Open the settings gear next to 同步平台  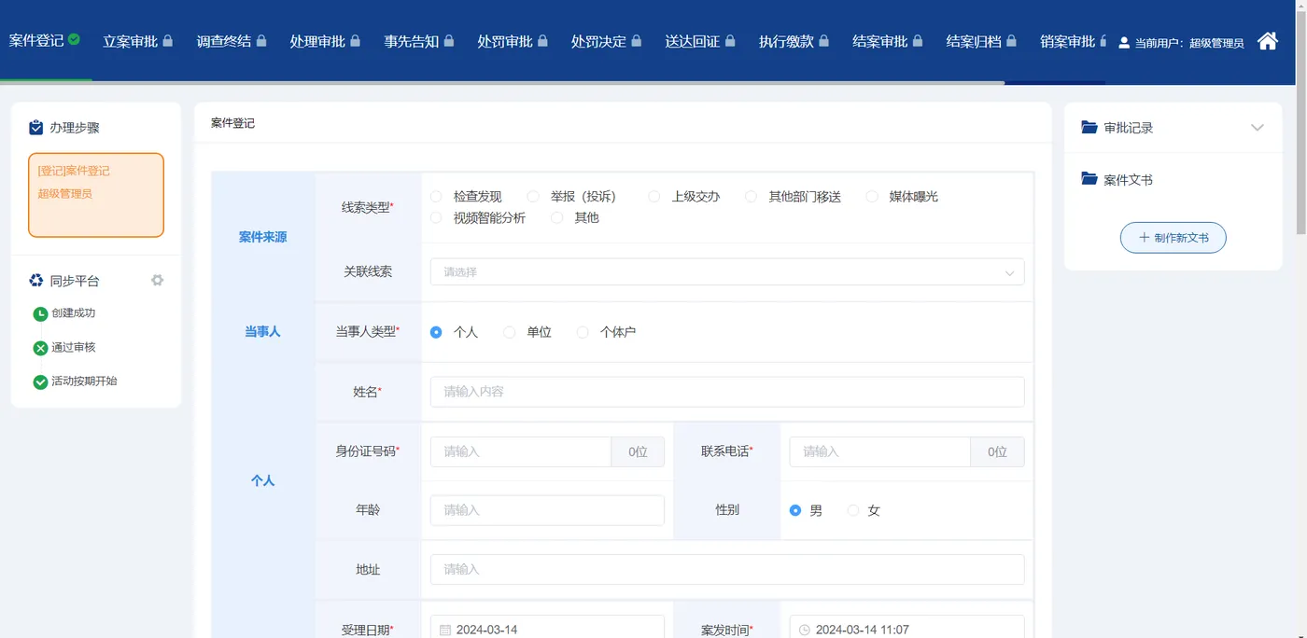(157, 279)
